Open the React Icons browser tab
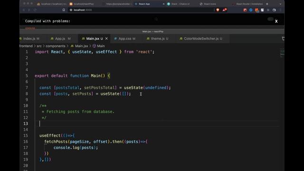The image size is (304, 171). point(208,4)
